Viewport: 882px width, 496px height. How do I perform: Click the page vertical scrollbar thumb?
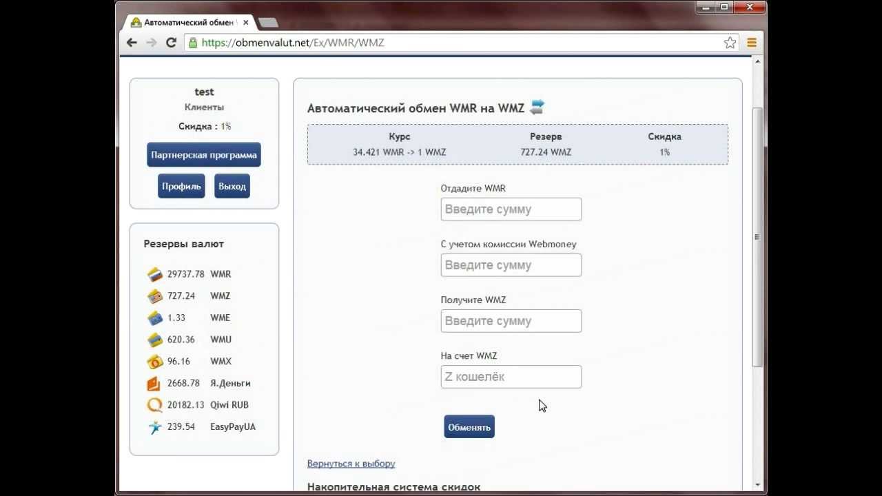click(x=757, y=237)
